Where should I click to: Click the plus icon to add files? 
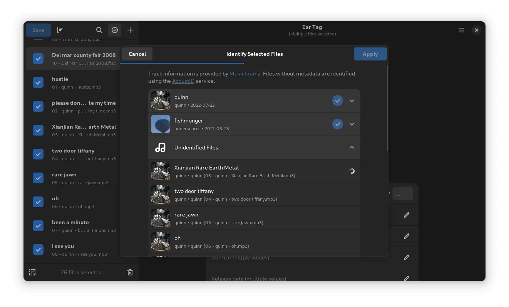[130, 30]
